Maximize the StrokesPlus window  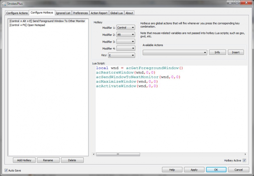pyautogui.click(x=237, y=3)
